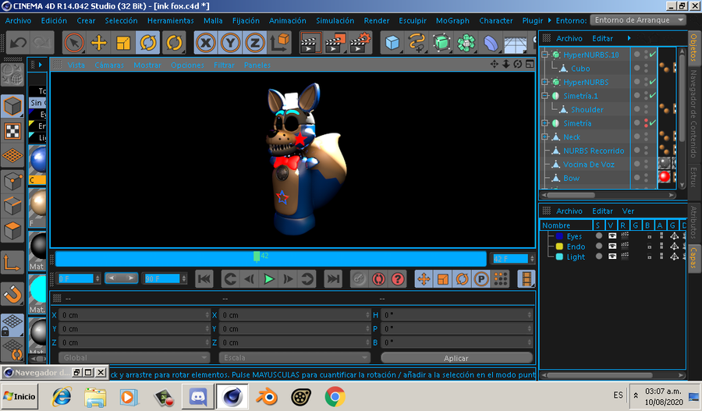Toggle autokeying button
The height and width of the screenshot is (411, 702).
click(378, 279)
